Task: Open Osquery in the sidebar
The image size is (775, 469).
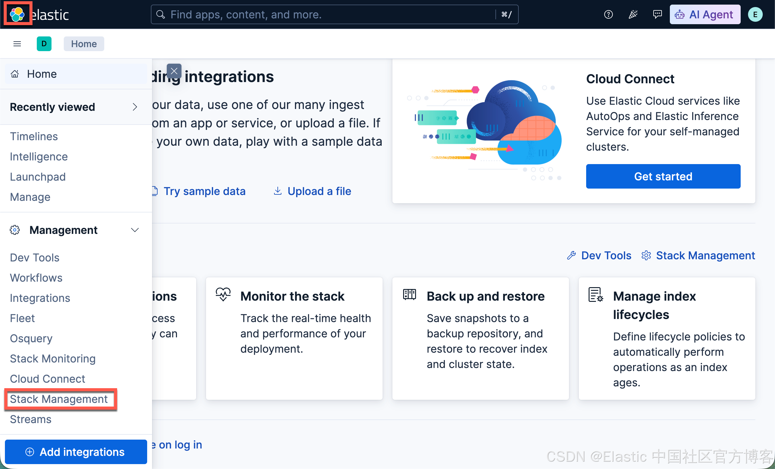Action: point(31,338)
